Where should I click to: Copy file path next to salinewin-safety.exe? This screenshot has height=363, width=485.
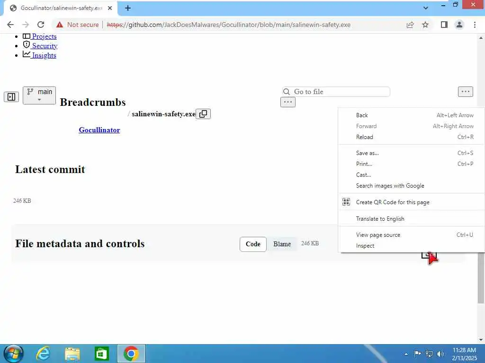[x=203, y=114]
